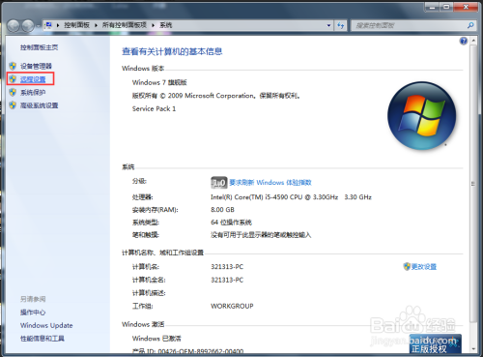
Task: Click the scrollbar down arrow
Action: pyautogui.click(x=473, y=348)
